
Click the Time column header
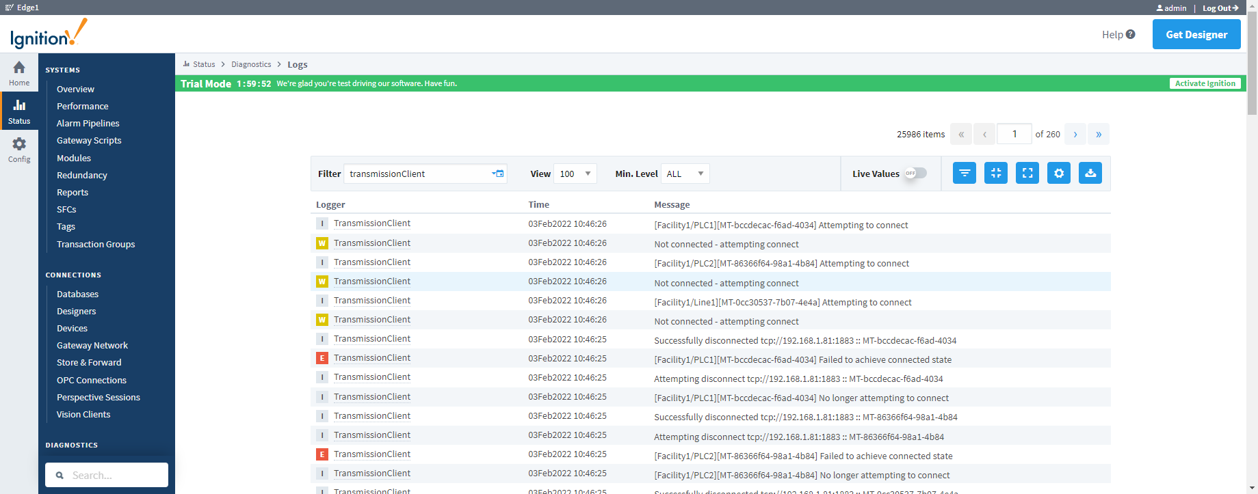[x=538, y=204]
